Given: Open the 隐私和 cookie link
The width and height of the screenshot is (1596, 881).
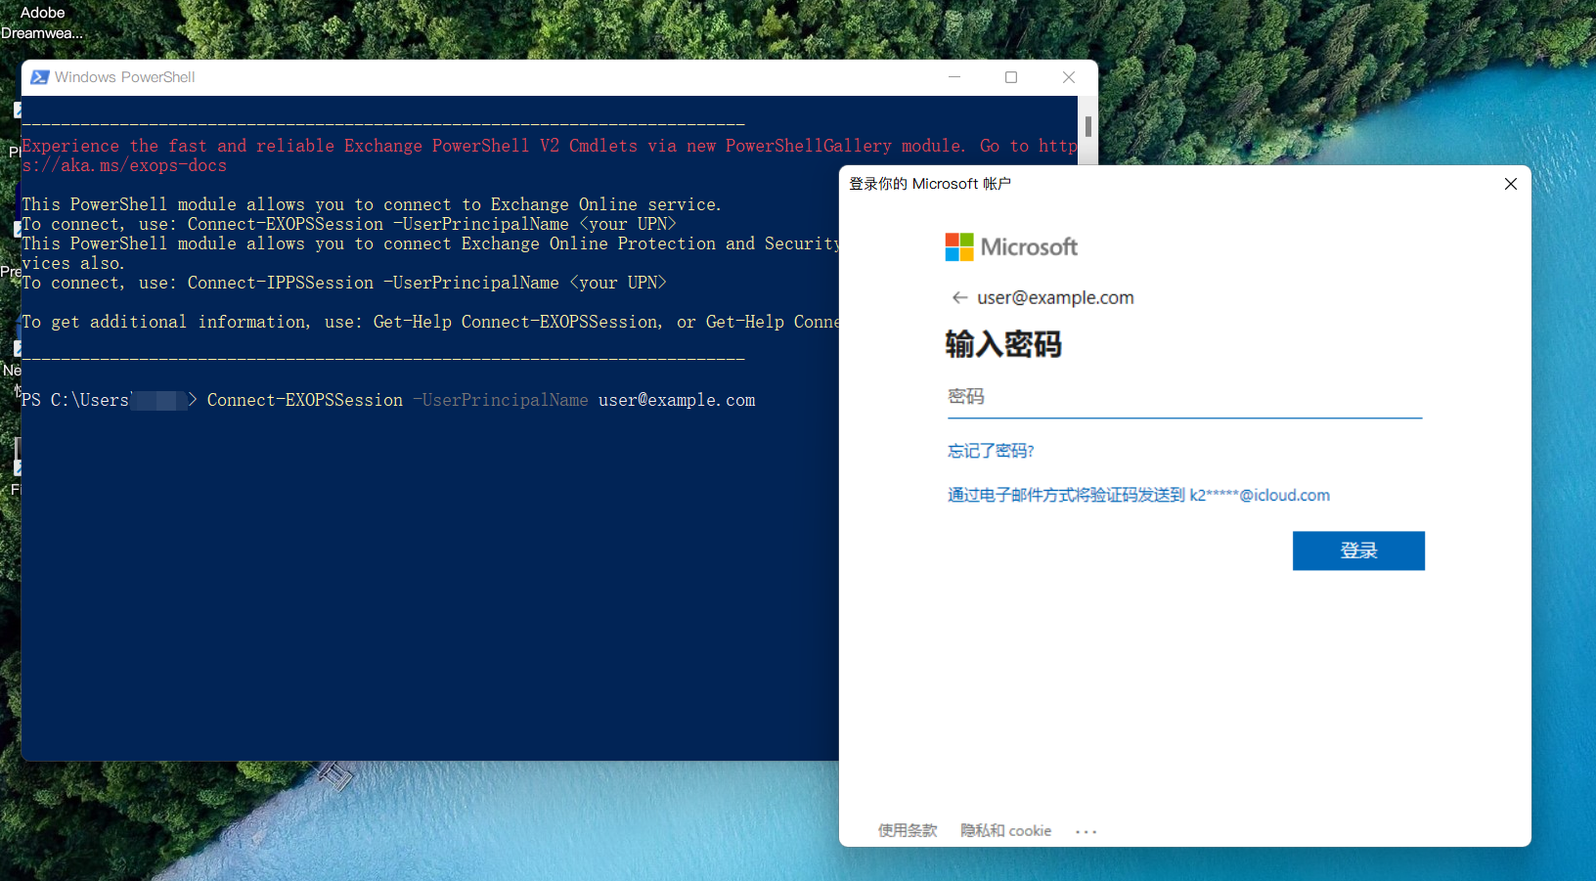Looking at the screenshot, I should tap(1005, 830).
